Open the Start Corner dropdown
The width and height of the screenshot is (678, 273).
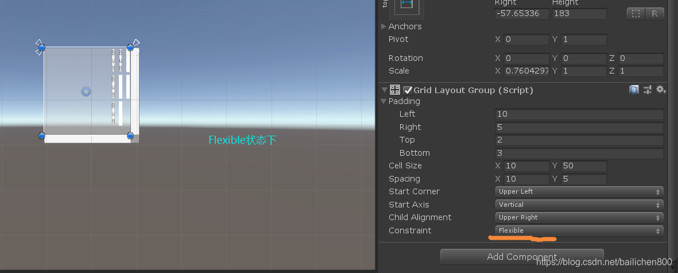point(579,191)
